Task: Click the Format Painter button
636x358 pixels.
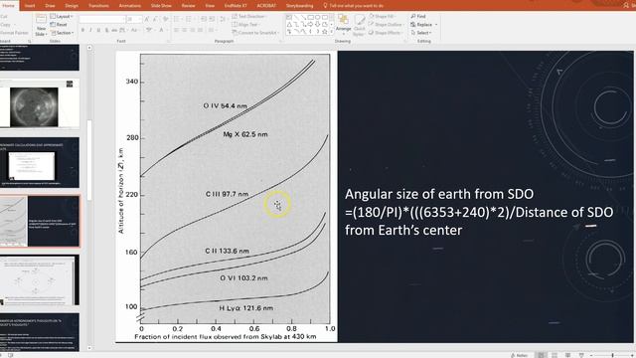Action: 14,33
